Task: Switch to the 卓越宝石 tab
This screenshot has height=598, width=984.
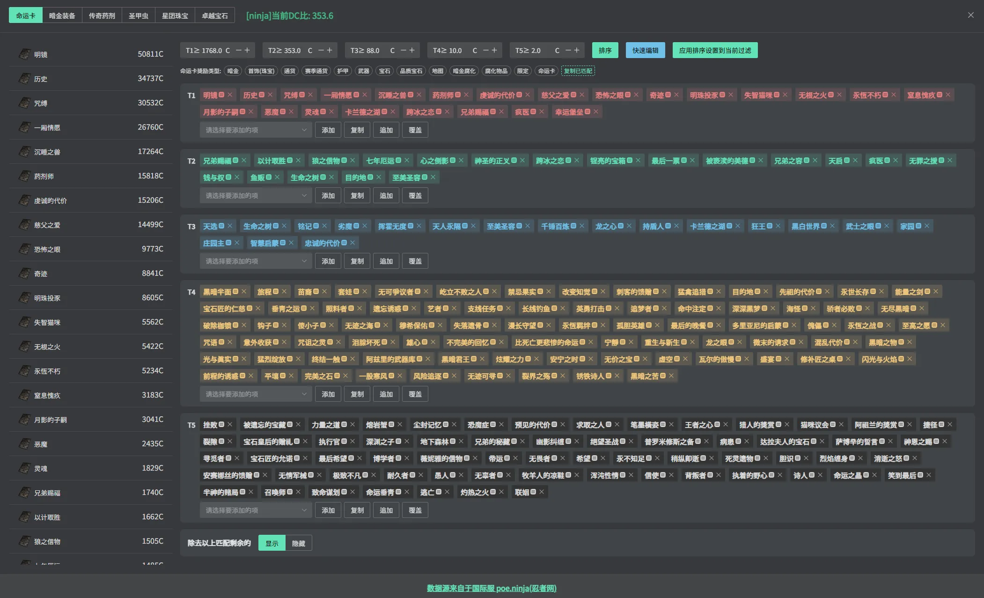Action: coord(215,15)
